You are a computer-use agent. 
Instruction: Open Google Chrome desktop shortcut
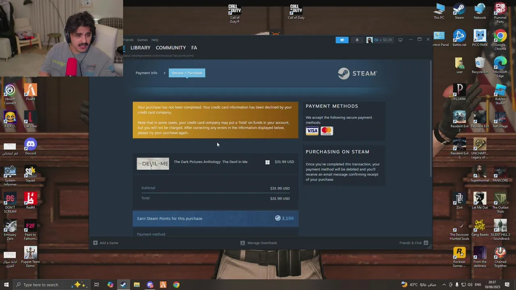(x=500, y=40)
